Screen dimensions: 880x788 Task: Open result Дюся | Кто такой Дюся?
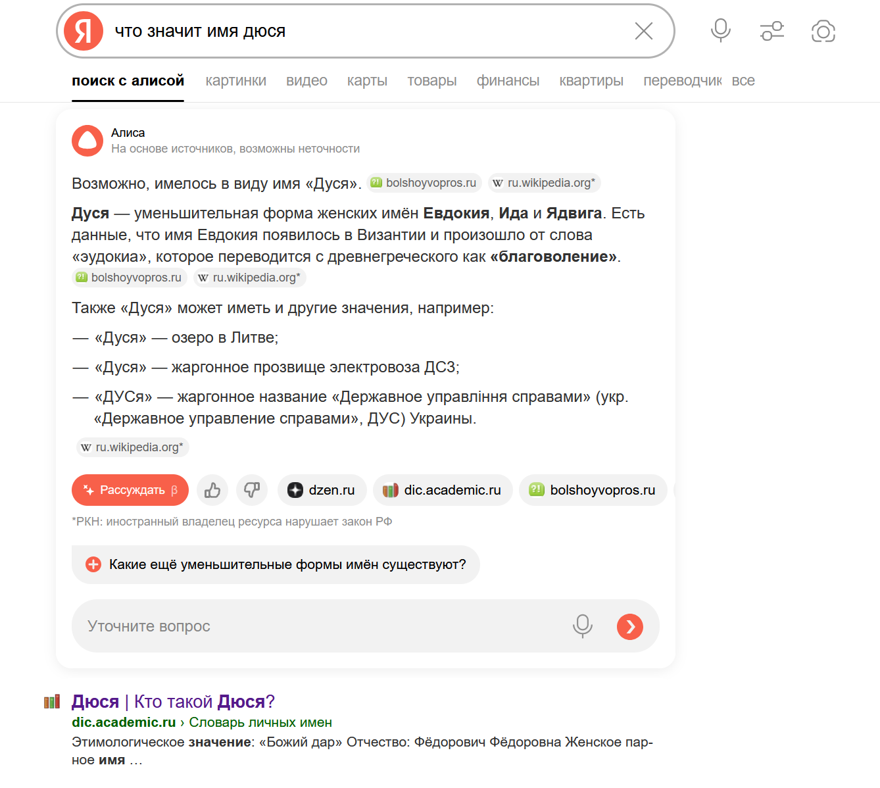pos(173,702)
